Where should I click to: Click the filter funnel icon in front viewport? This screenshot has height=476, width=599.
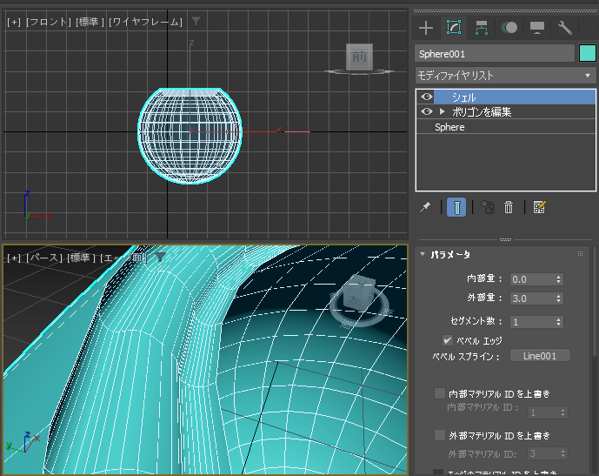tap(196, 21)
